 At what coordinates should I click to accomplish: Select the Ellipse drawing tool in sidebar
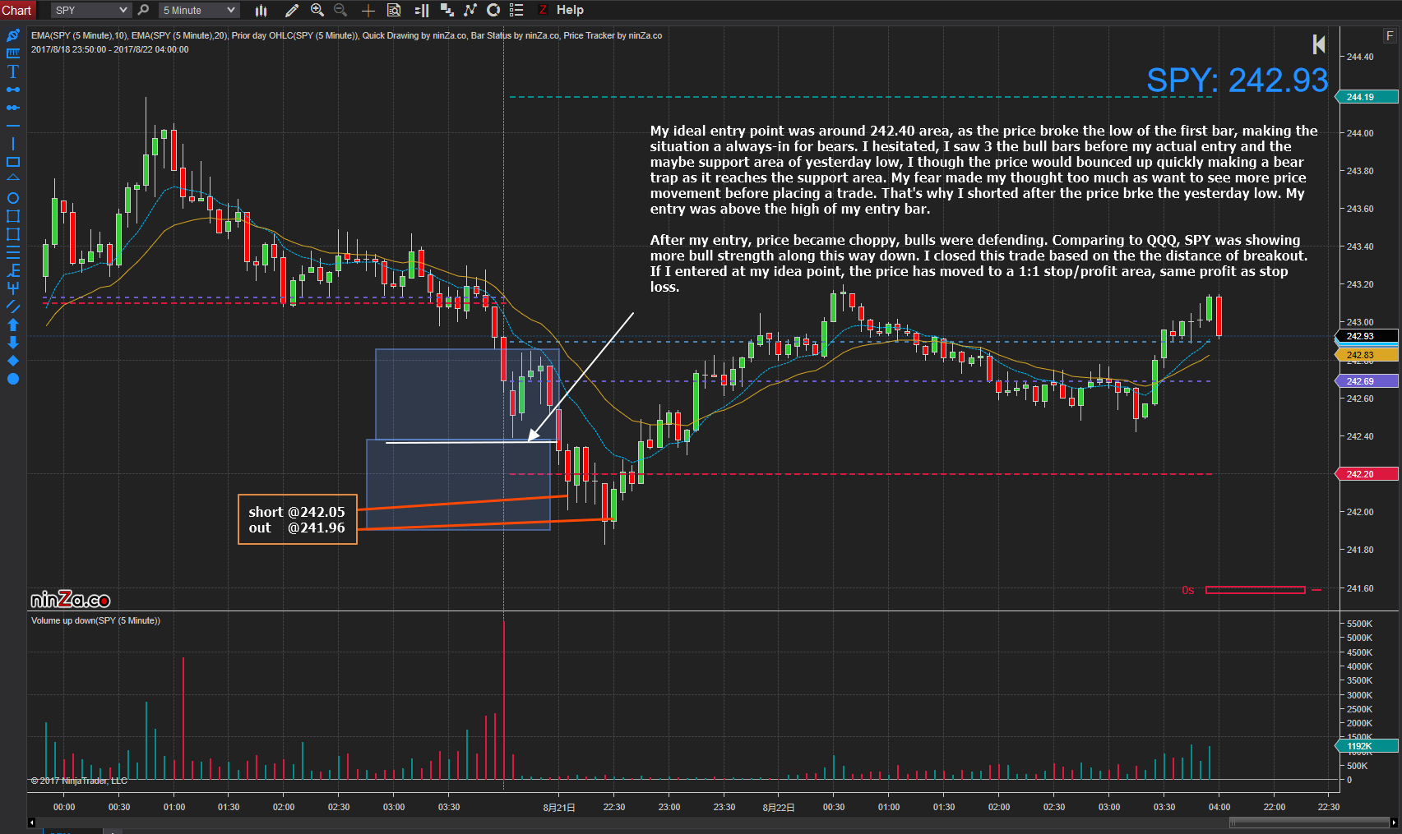(12, 198)
